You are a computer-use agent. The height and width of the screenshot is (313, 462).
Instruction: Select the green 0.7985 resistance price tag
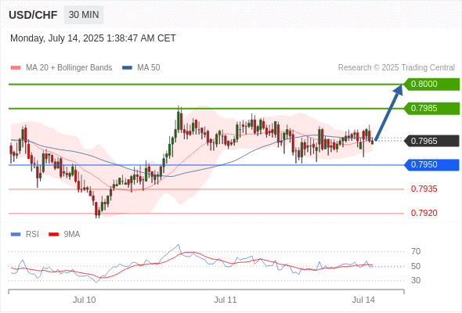[x=431, y=108]
